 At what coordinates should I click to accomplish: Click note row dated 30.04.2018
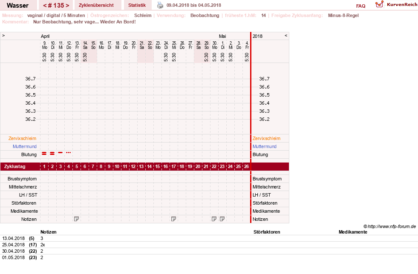click(209, 251)
